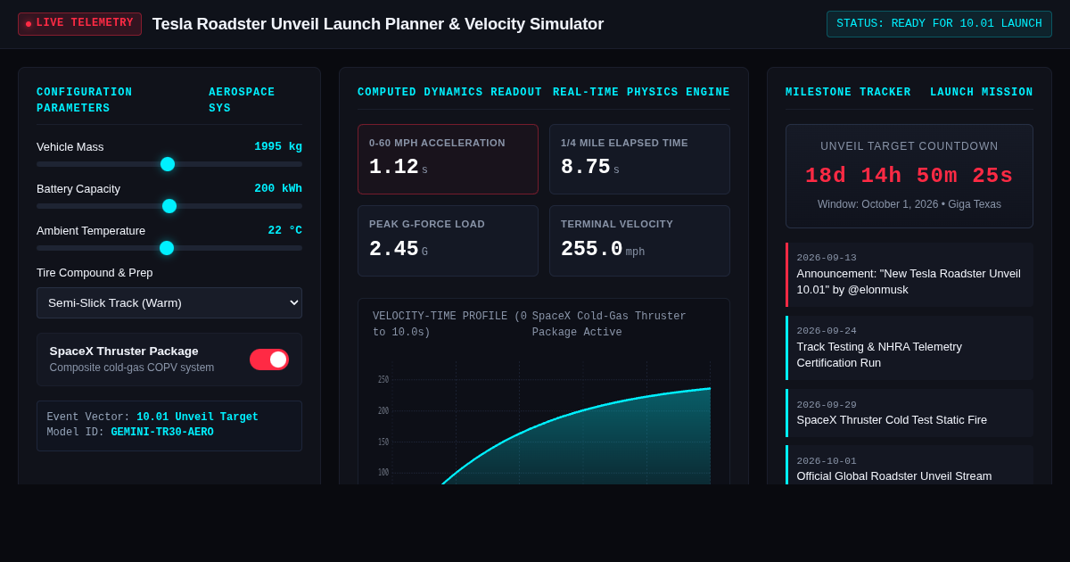Adjust the Vehicle Mass slider
Viewport: 1070px width, 562px height.
pyautogui.click(x=169, y=164)
